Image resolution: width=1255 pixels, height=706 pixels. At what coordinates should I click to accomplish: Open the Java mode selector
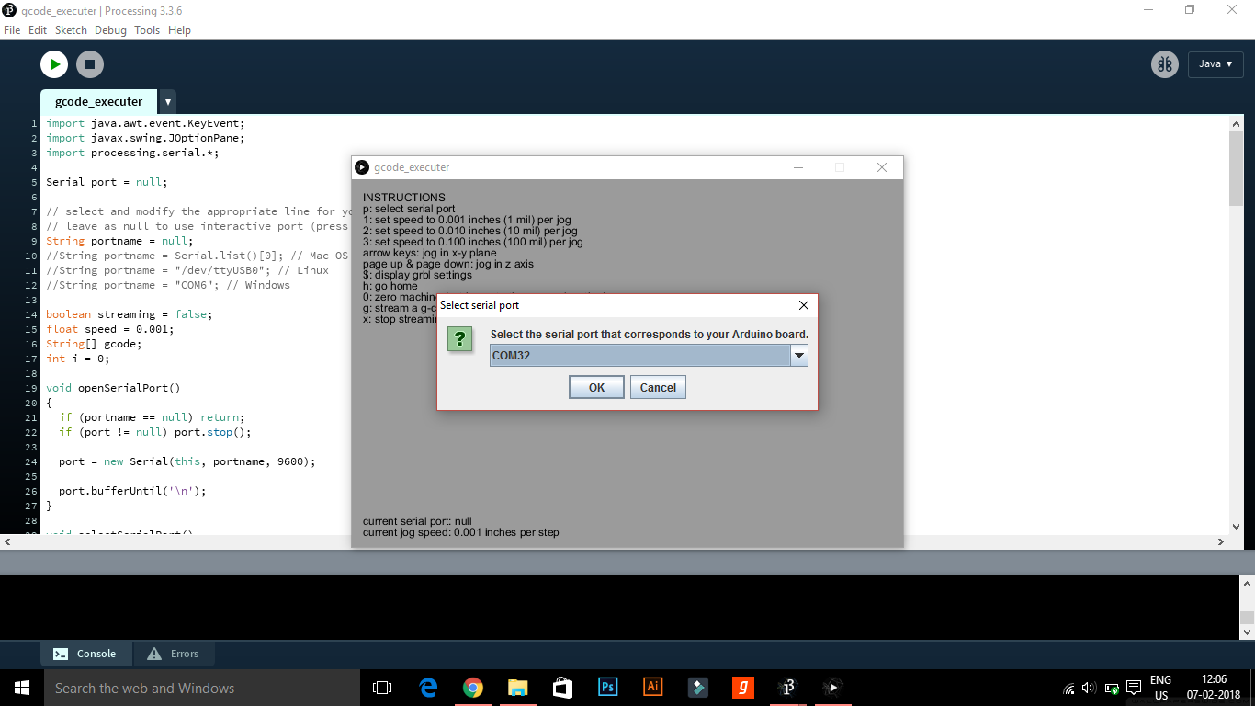tap(1215, 64)
